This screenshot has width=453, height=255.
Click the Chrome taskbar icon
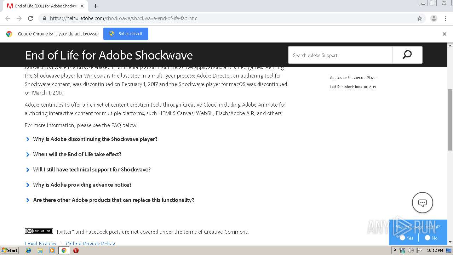pos(64,250)
